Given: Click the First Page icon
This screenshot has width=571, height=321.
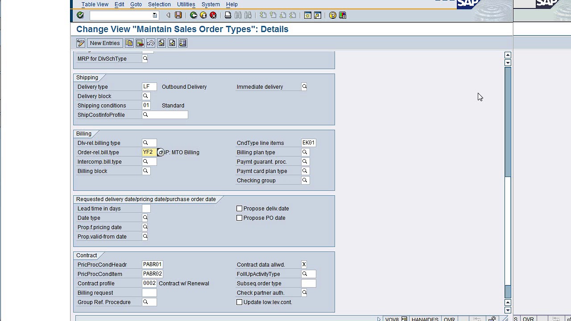Looking at the screenshot, I should [x=263, y=15].
